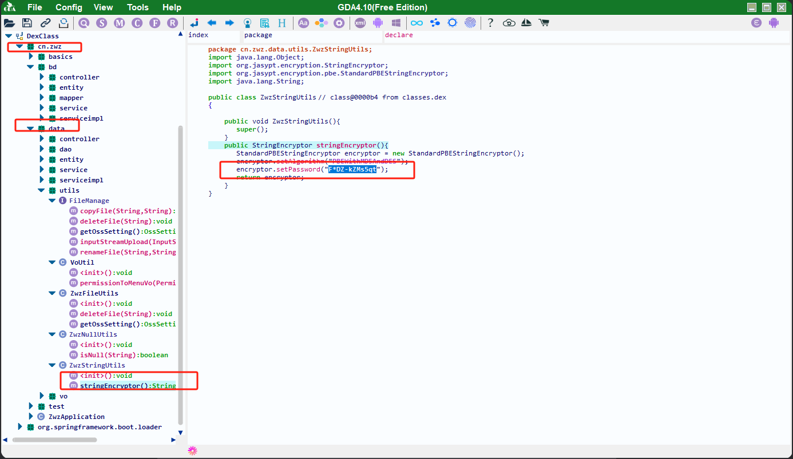The image size is (793, 459).
Task: Click the purple M toolbar icon
Action: point(119,23)
